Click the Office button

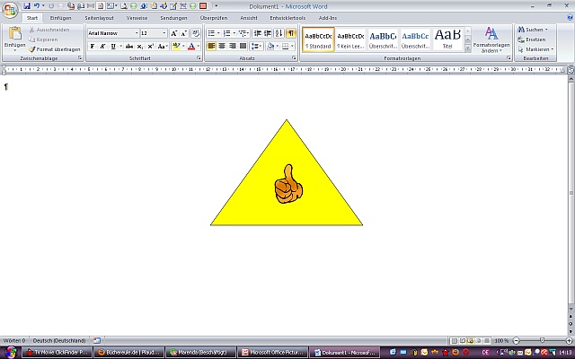(x=10, y=8)
